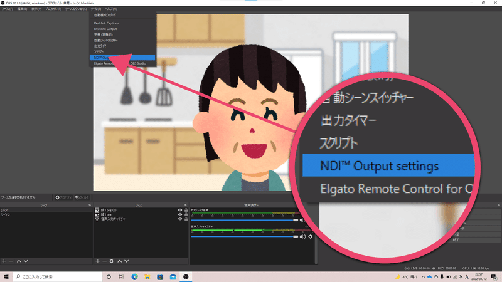Move scene up with arrow icon
Image resolution: width=502 pixels, height=282 pixels.
19,261
